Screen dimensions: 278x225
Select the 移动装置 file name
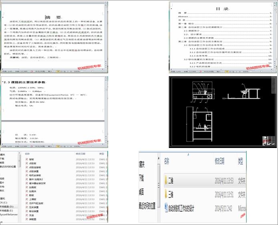coord(34,211)
